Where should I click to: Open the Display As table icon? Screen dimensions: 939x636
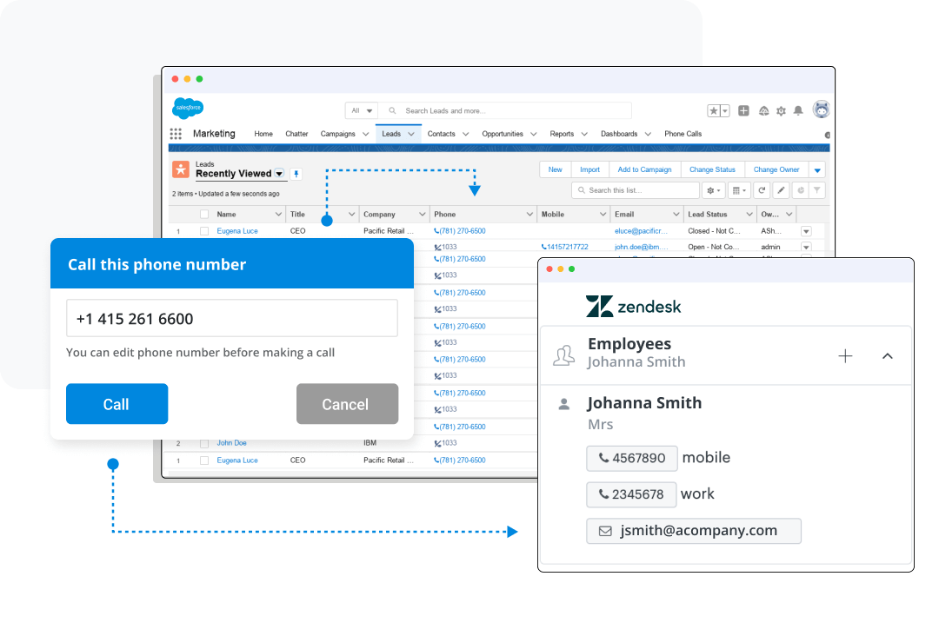(739, 190)
